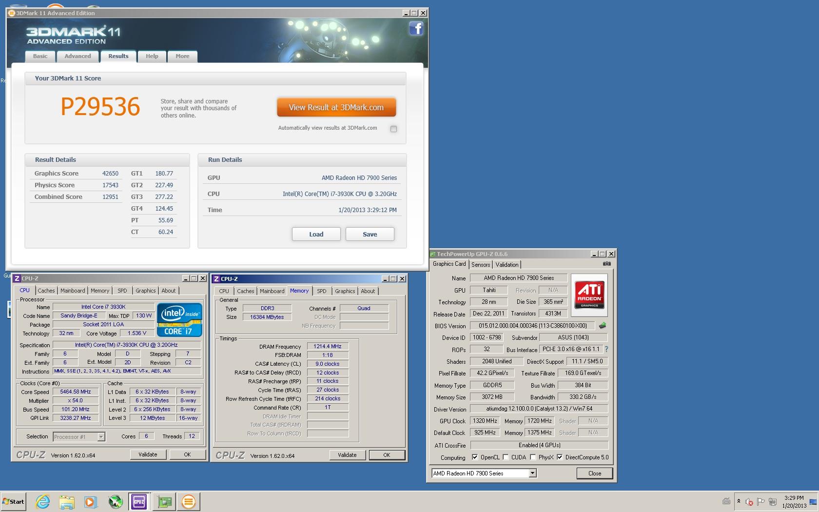Click the 3DMark 11 title bar icon
Viewport: 819px width, 512px height.
click(x=12, y=13)
